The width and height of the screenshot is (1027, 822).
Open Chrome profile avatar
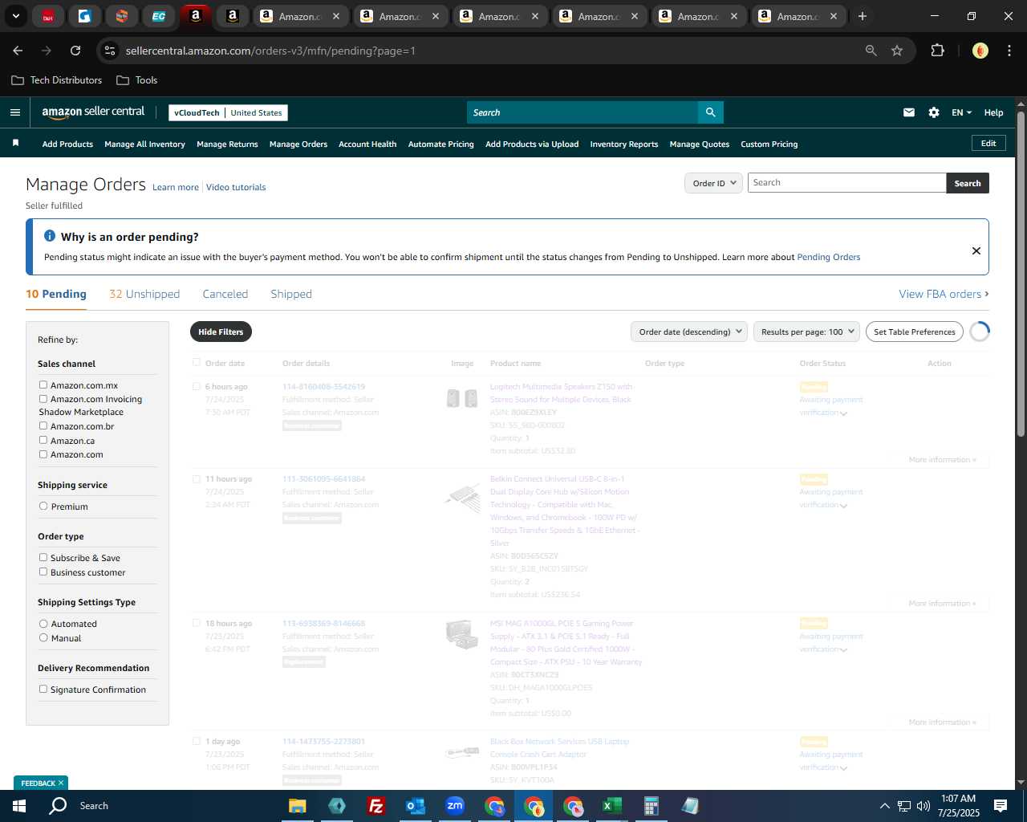(980, 51)
